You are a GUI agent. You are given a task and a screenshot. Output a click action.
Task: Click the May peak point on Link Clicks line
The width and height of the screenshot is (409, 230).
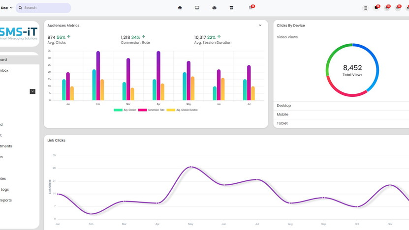coord(191,167)
